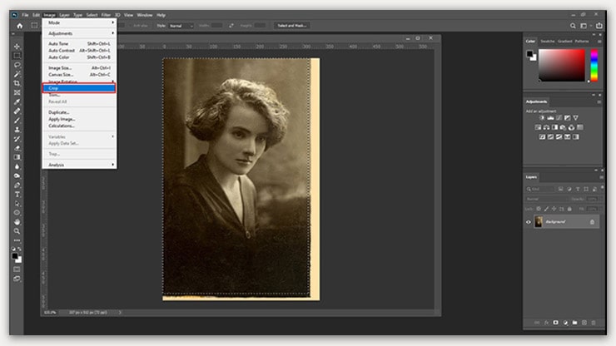The image size is (616, 346).
Task: Open the Filter menu
Action: point(106,15)
